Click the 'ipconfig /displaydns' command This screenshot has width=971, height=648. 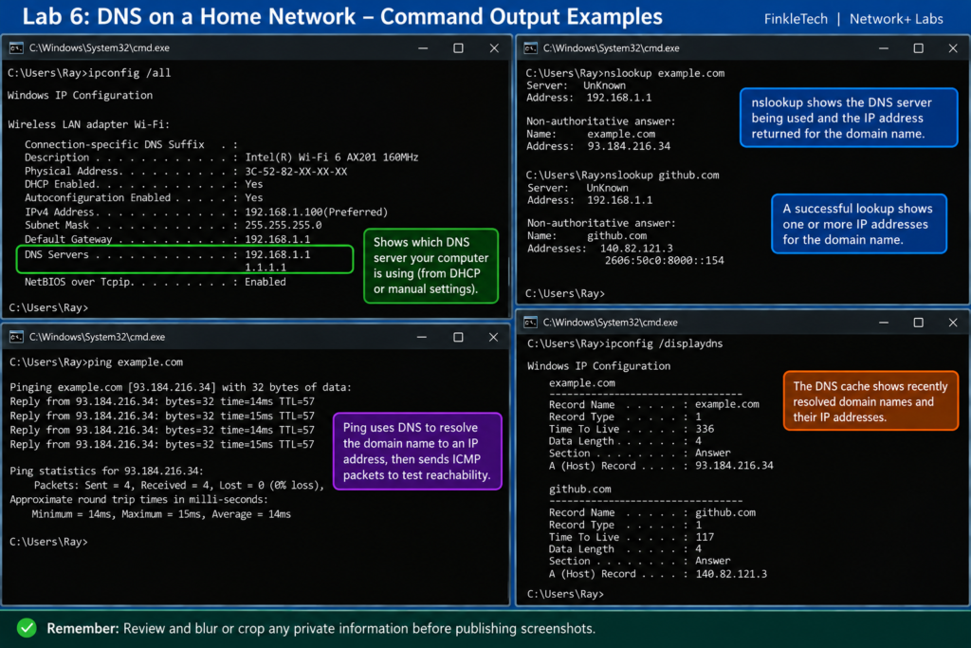coord(625,343)
